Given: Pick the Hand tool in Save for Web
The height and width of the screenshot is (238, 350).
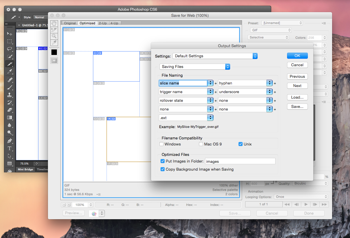Looking at the screenshot, I should coord(54,23).
